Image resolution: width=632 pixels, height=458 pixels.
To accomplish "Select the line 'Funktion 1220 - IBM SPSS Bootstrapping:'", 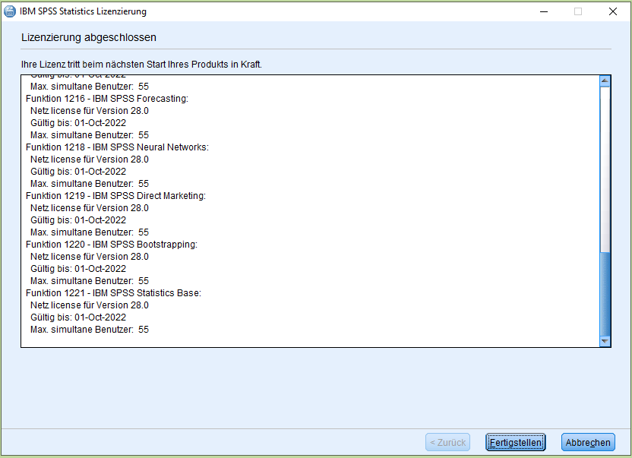I will (x=112, y=245).
